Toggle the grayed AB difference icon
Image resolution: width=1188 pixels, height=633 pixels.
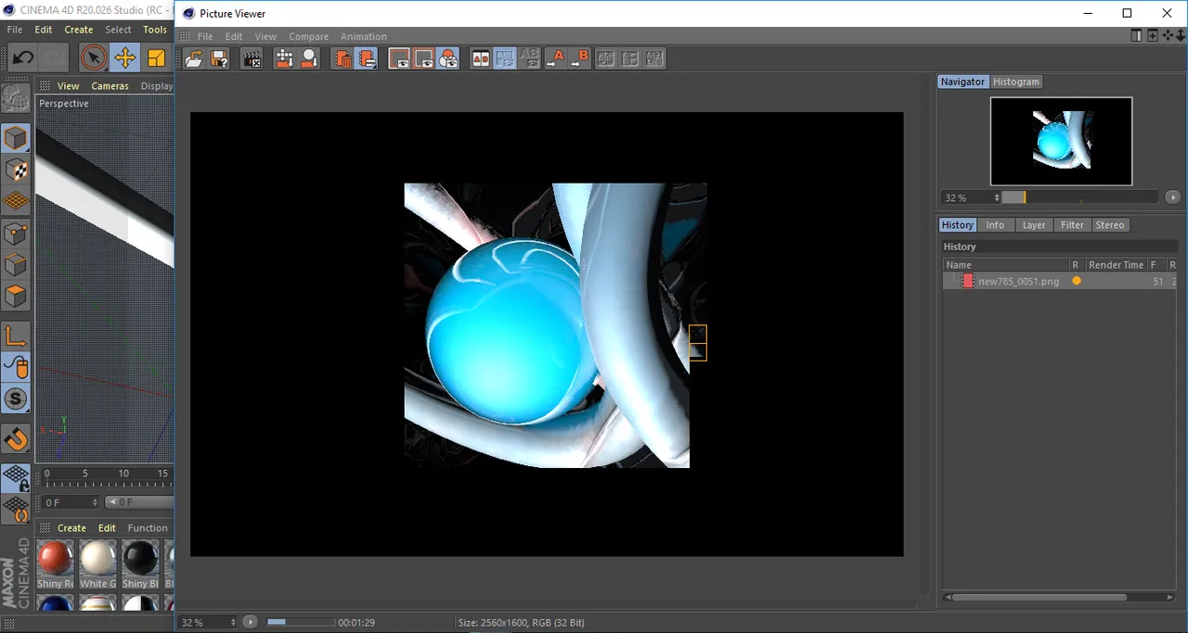pos(530,58)
